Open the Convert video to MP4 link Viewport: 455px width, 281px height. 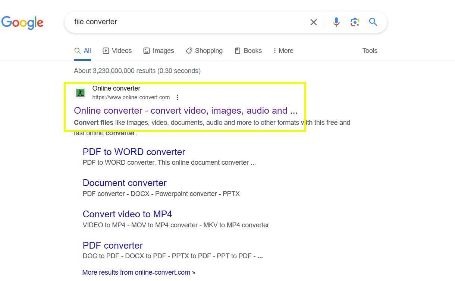[127, 214]
